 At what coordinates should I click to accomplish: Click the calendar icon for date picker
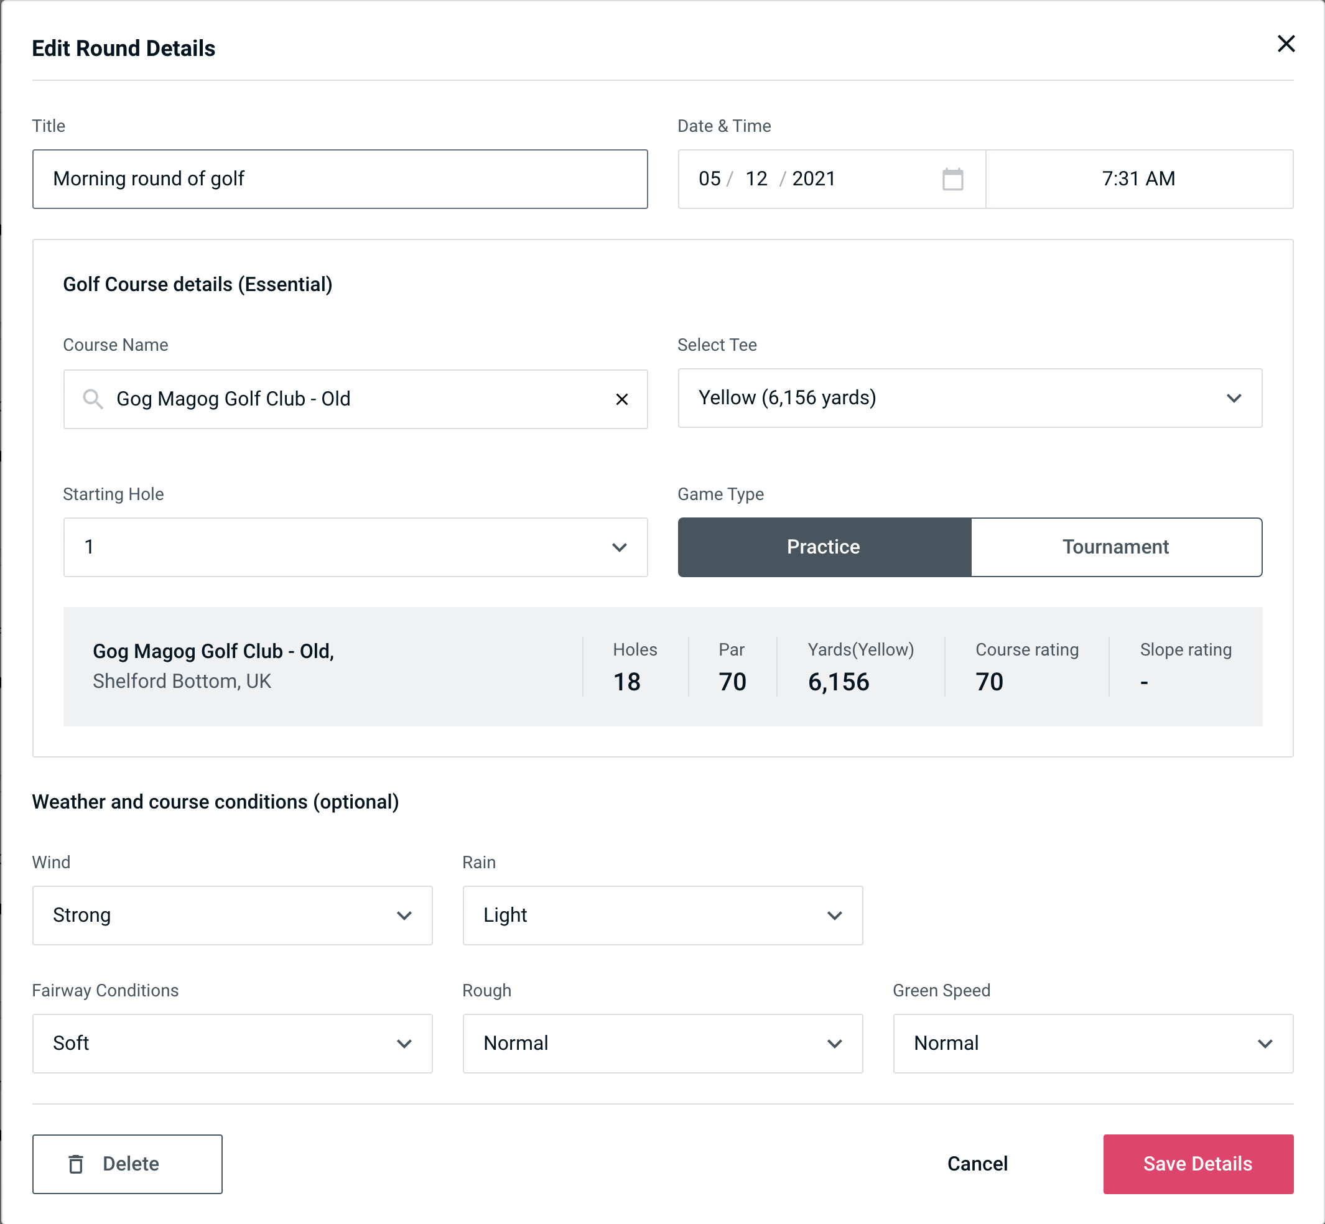pyautogui.click(x=951, y=178)
